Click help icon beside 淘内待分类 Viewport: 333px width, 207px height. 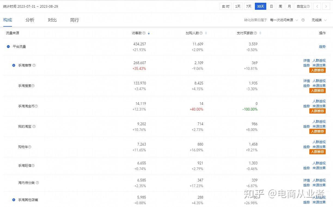pos(37,183)
